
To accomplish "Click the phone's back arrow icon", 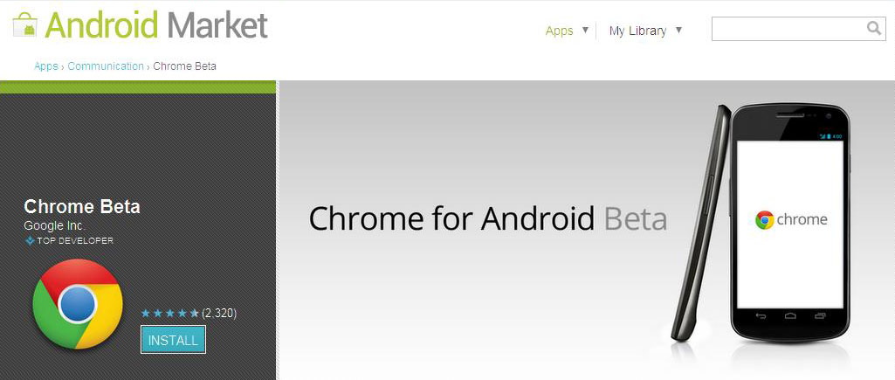I will [761, 315].
